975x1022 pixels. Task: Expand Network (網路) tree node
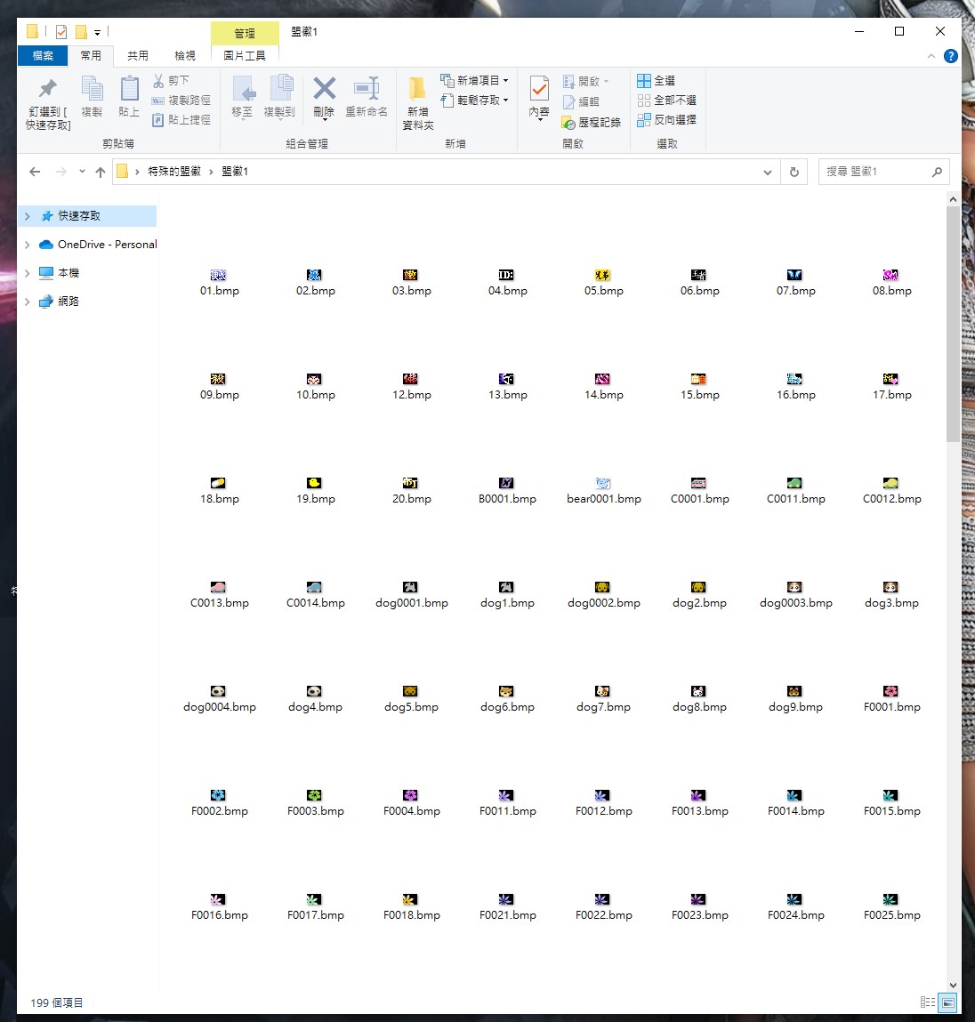[x=28, y=302]
